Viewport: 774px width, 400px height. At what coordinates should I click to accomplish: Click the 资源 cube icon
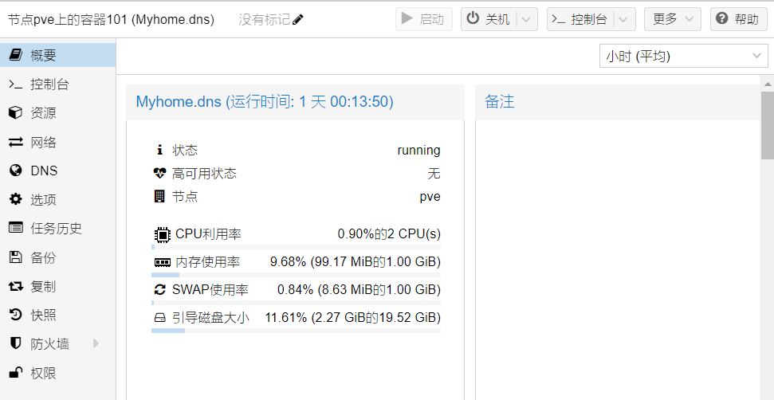click(16, 112)
